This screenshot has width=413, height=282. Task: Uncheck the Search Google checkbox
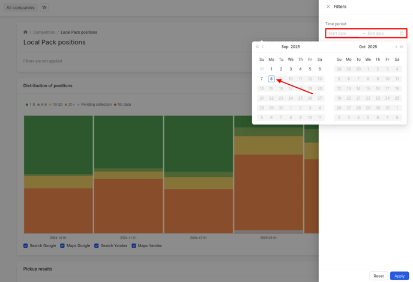[x=26, y=246]
